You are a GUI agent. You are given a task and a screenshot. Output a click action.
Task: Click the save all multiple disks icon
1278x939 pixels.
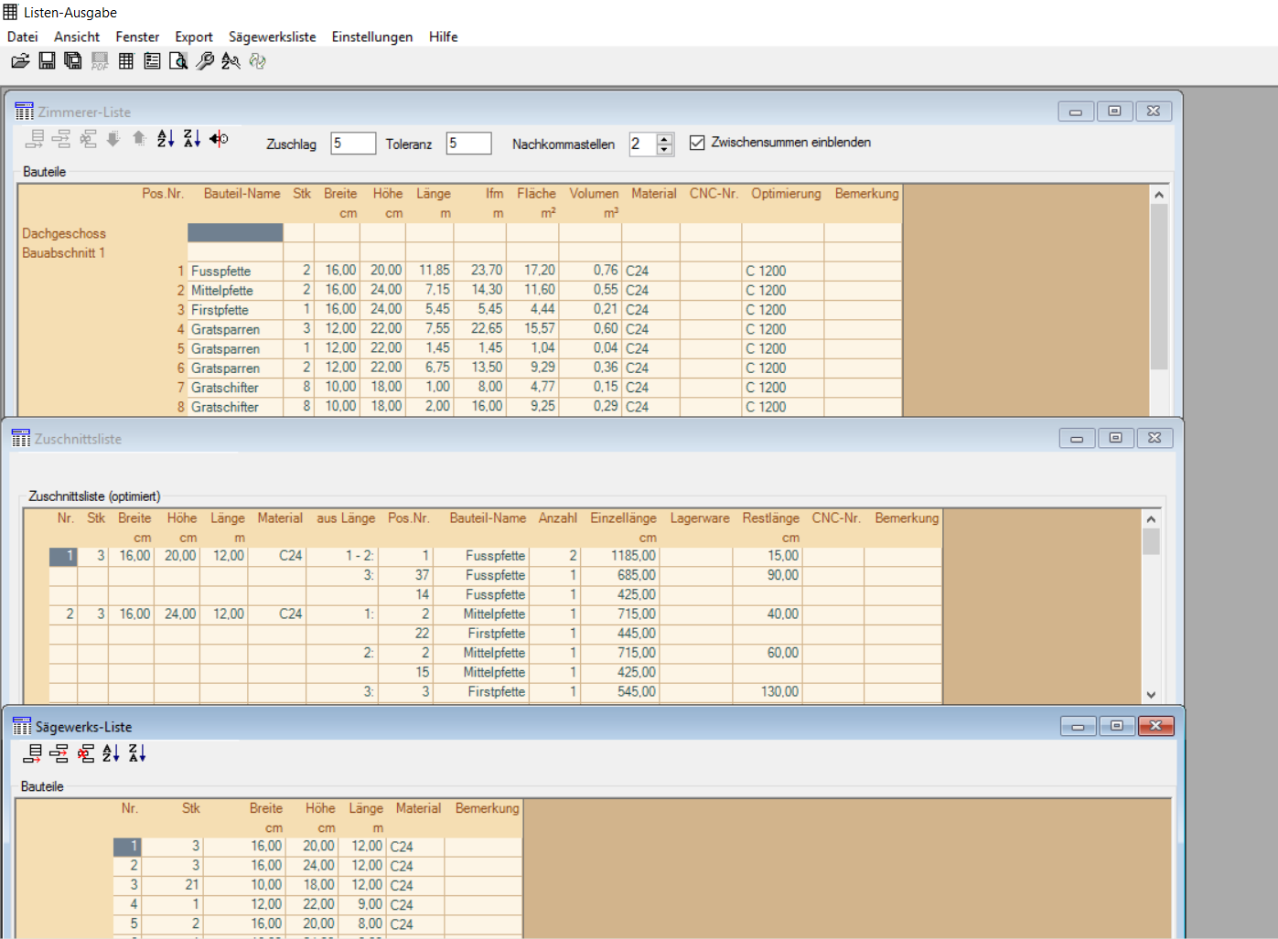(x=73, y=61)
